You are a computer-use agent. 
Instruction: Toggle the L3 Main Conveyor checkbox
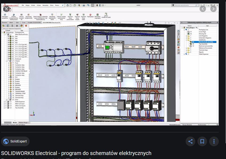(x=6, y=104)
